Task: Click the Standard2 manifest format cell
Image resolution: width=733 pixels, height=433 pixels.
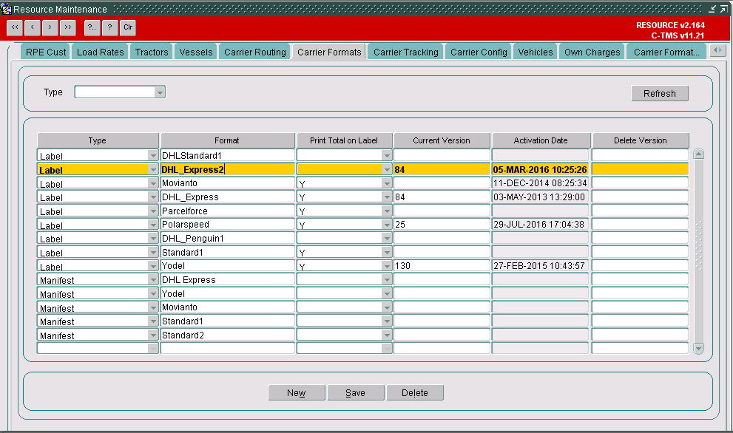Action: pos(228,335)
